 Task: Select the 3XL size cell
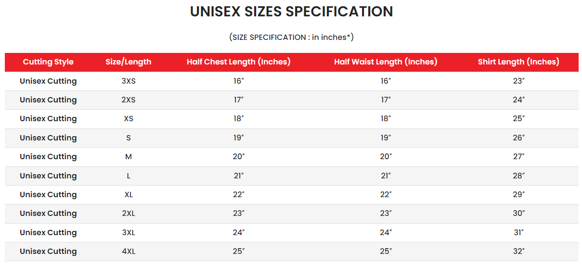(129, 233)
